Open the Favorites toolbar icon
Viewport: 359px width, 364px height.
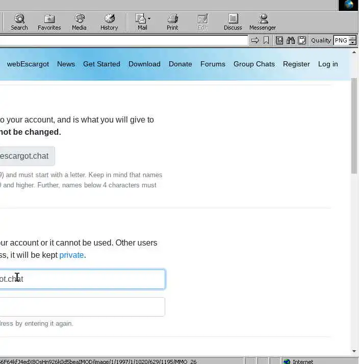pos(49,22)
